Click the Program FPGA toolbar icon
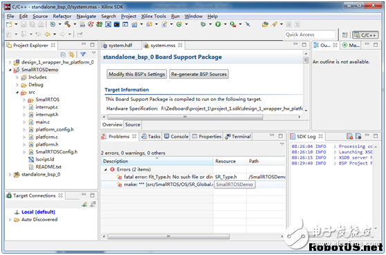386x255 pixels. [100, 24]
